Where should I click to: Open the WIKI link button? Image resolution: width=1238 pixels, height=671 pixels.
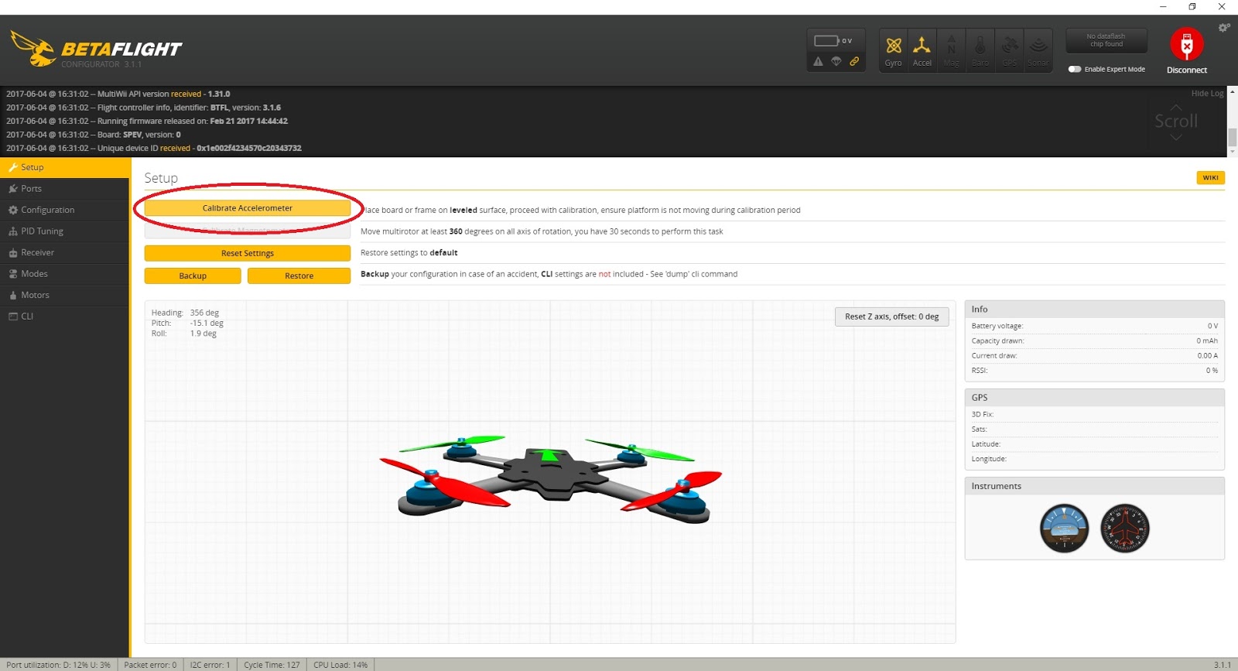tap(1210, 178)
